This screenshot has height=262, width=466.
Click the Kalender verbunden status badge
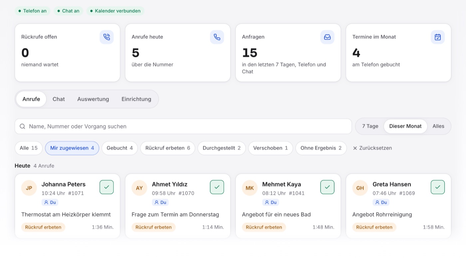pos(115,11)
